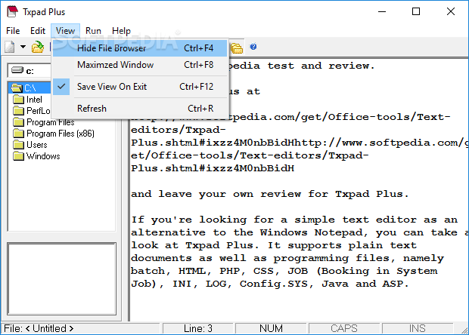
Task: Click the last line 'Job), INI, LOG'
Action: (270, 284)
